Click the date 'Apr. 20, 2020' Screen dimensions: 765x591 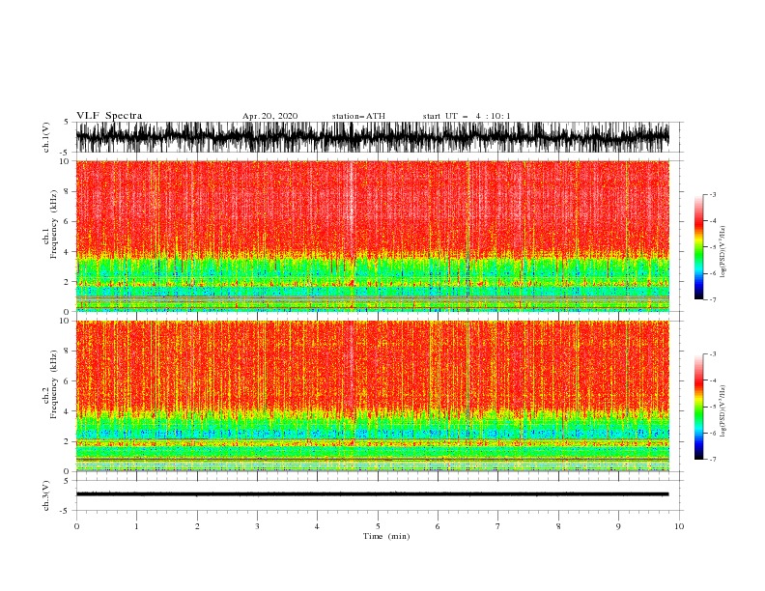point(269,116)
